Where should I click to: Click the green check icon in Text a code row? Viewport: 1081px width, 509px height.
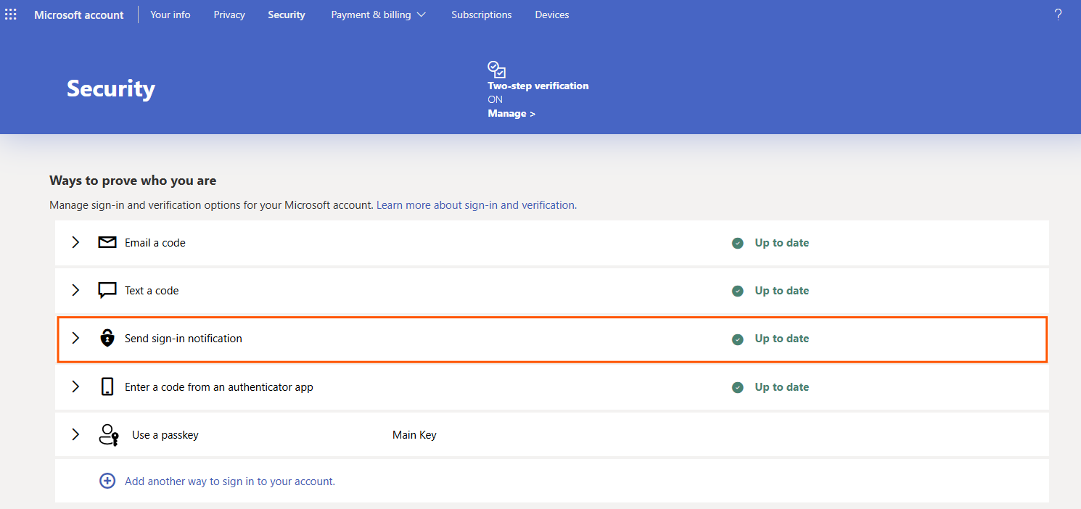point(738,291)
